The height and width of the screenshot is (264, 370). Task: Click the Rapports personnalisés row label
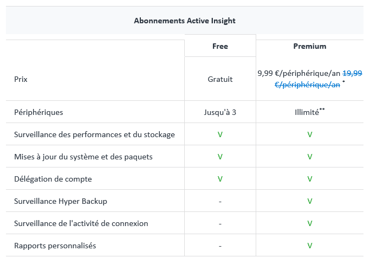tap(55, 246)
